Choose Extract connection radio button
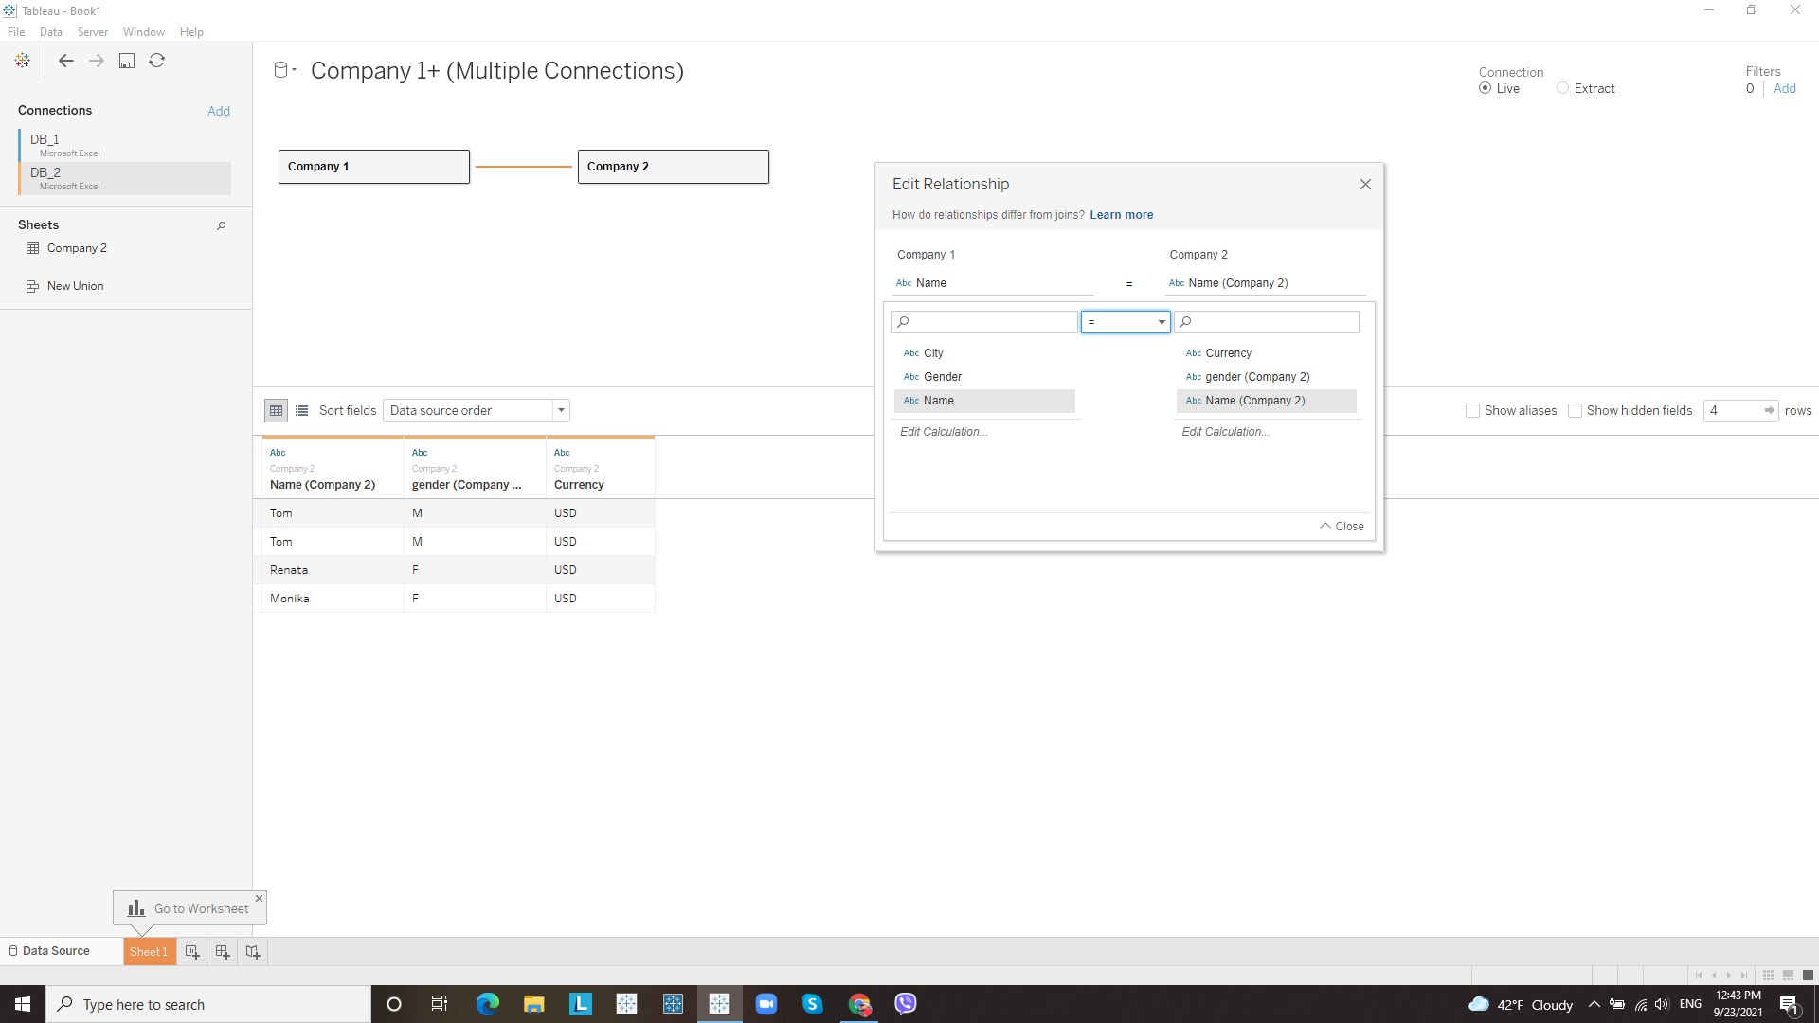 pyautogui.click(x=1562, y=88)
